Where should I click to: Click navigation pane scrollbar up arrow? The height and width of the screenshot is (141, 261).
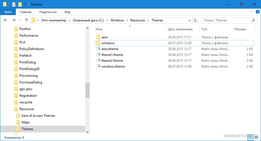pos(88,28)
